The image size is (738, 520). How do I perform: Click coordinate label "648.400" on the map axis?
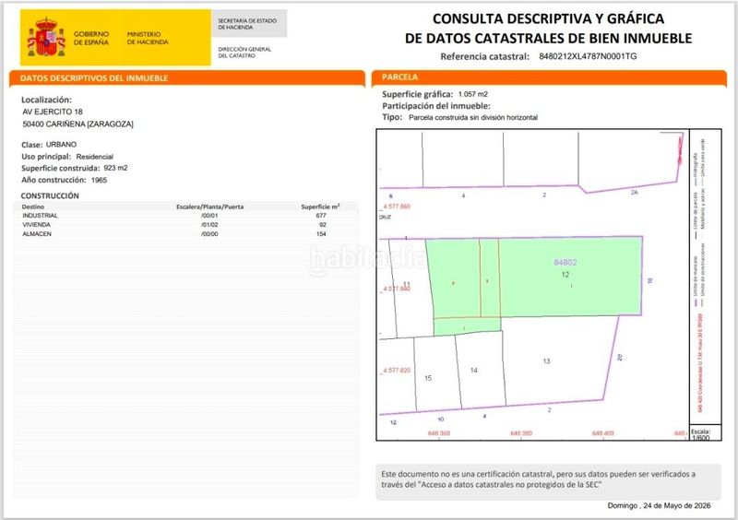(603, 433)
